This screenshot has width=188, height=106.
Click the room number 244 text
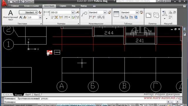click(109, 33)
